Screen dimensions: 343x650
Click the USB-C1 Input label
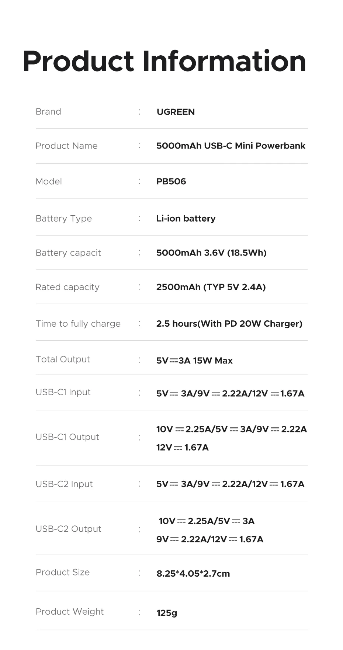click(x=63, y=392)
